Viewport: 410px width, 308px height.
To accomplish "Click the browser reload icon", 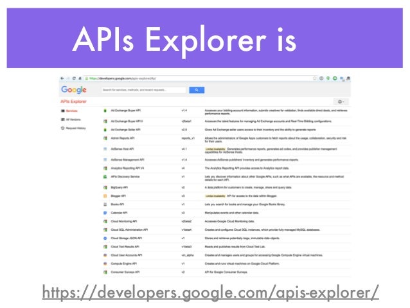I will click(x=74, y=78).
